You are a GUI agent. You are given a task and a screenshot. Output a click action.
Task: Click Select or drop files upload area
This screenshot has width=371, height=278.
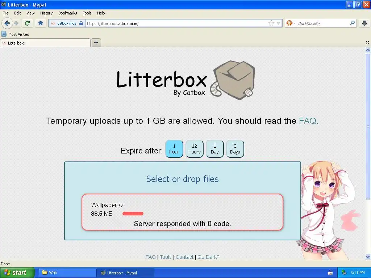coord(183,179)
